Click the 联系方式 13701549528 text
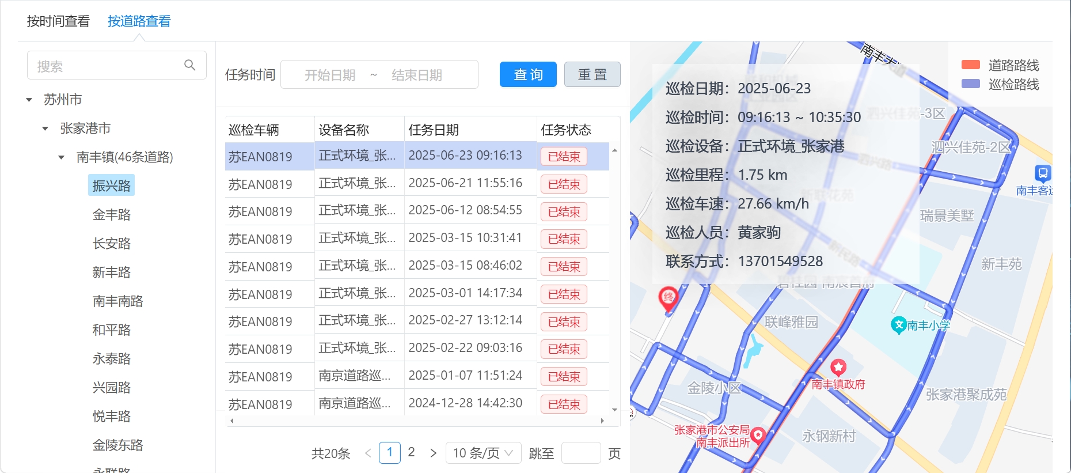Image resolution: width=1071 pixels, height=473 pixels. point(744,261)
